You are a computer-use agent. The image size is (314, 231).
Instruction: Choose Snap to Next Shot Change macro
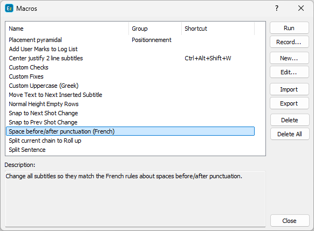tap(131, 113)
